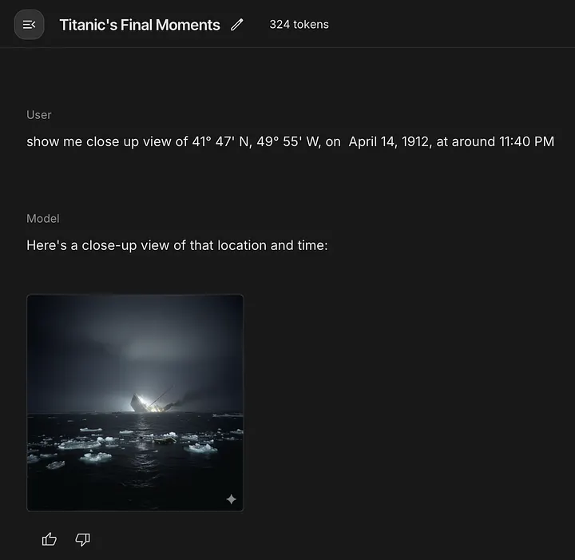Give the response a thumbs down

[82, 539]
